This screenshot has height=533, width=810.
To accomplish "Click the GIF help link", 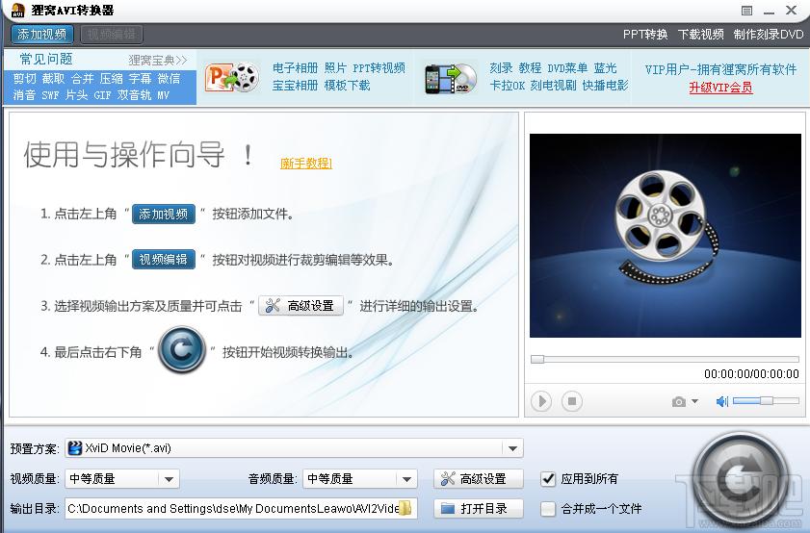I will coord(102,95).
